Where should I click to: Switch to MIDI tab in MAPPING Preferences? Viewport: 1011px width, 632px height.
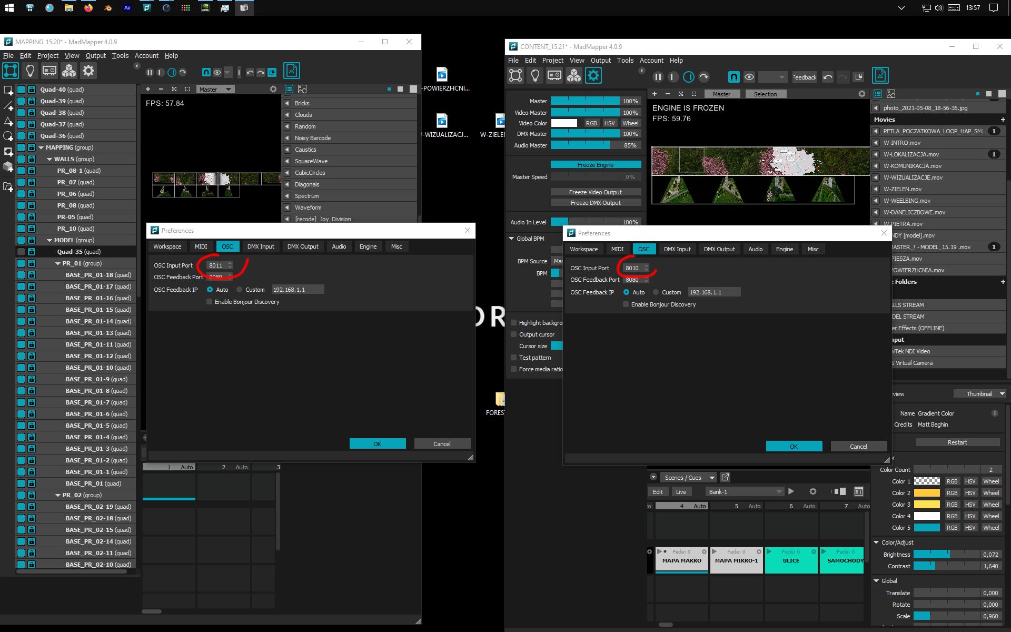pyautogui.click(x=201, y=246)
